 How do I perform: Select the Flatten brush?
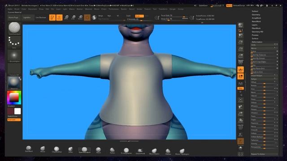[168, 152]
